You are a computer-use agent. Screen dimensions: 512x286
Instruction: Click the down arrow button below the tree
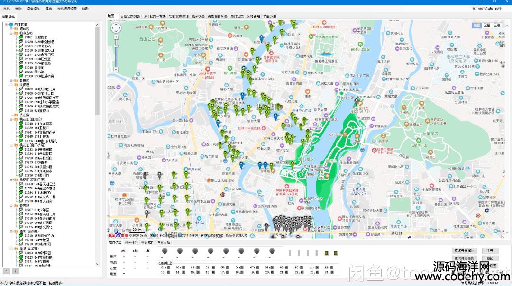click(15, 271)
